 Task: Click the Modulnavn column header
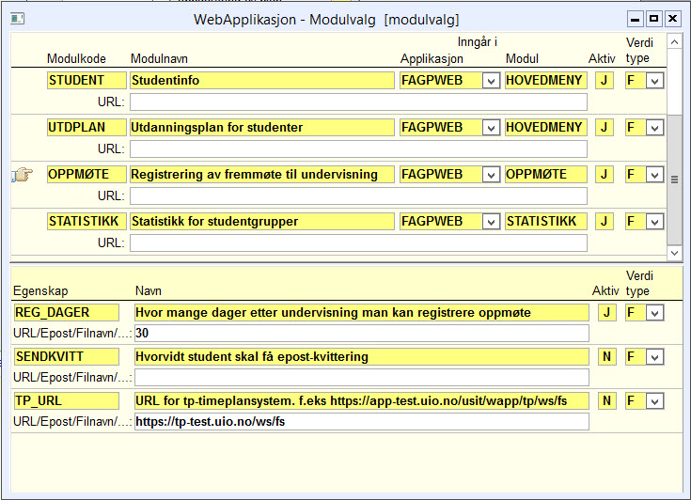[159, 58]
